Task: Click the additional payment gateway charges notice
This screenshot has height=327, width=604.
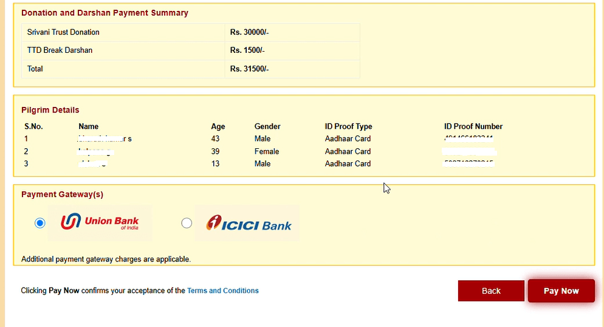Action: tap(106, 259)
